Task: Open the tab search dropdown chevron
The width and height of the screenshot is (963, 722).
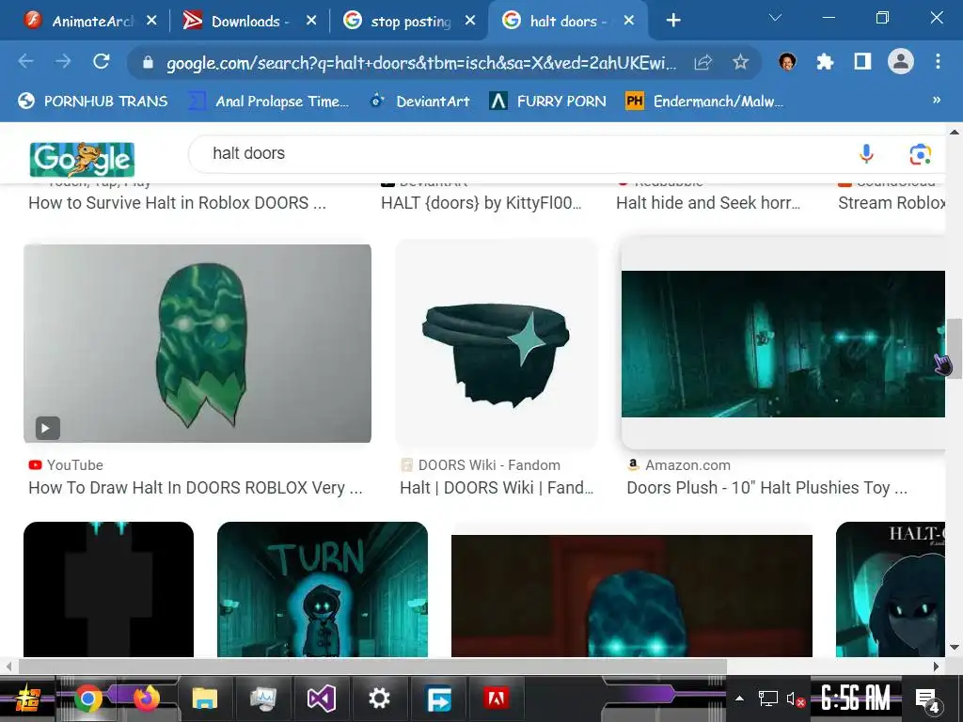Action: point(775,18)
